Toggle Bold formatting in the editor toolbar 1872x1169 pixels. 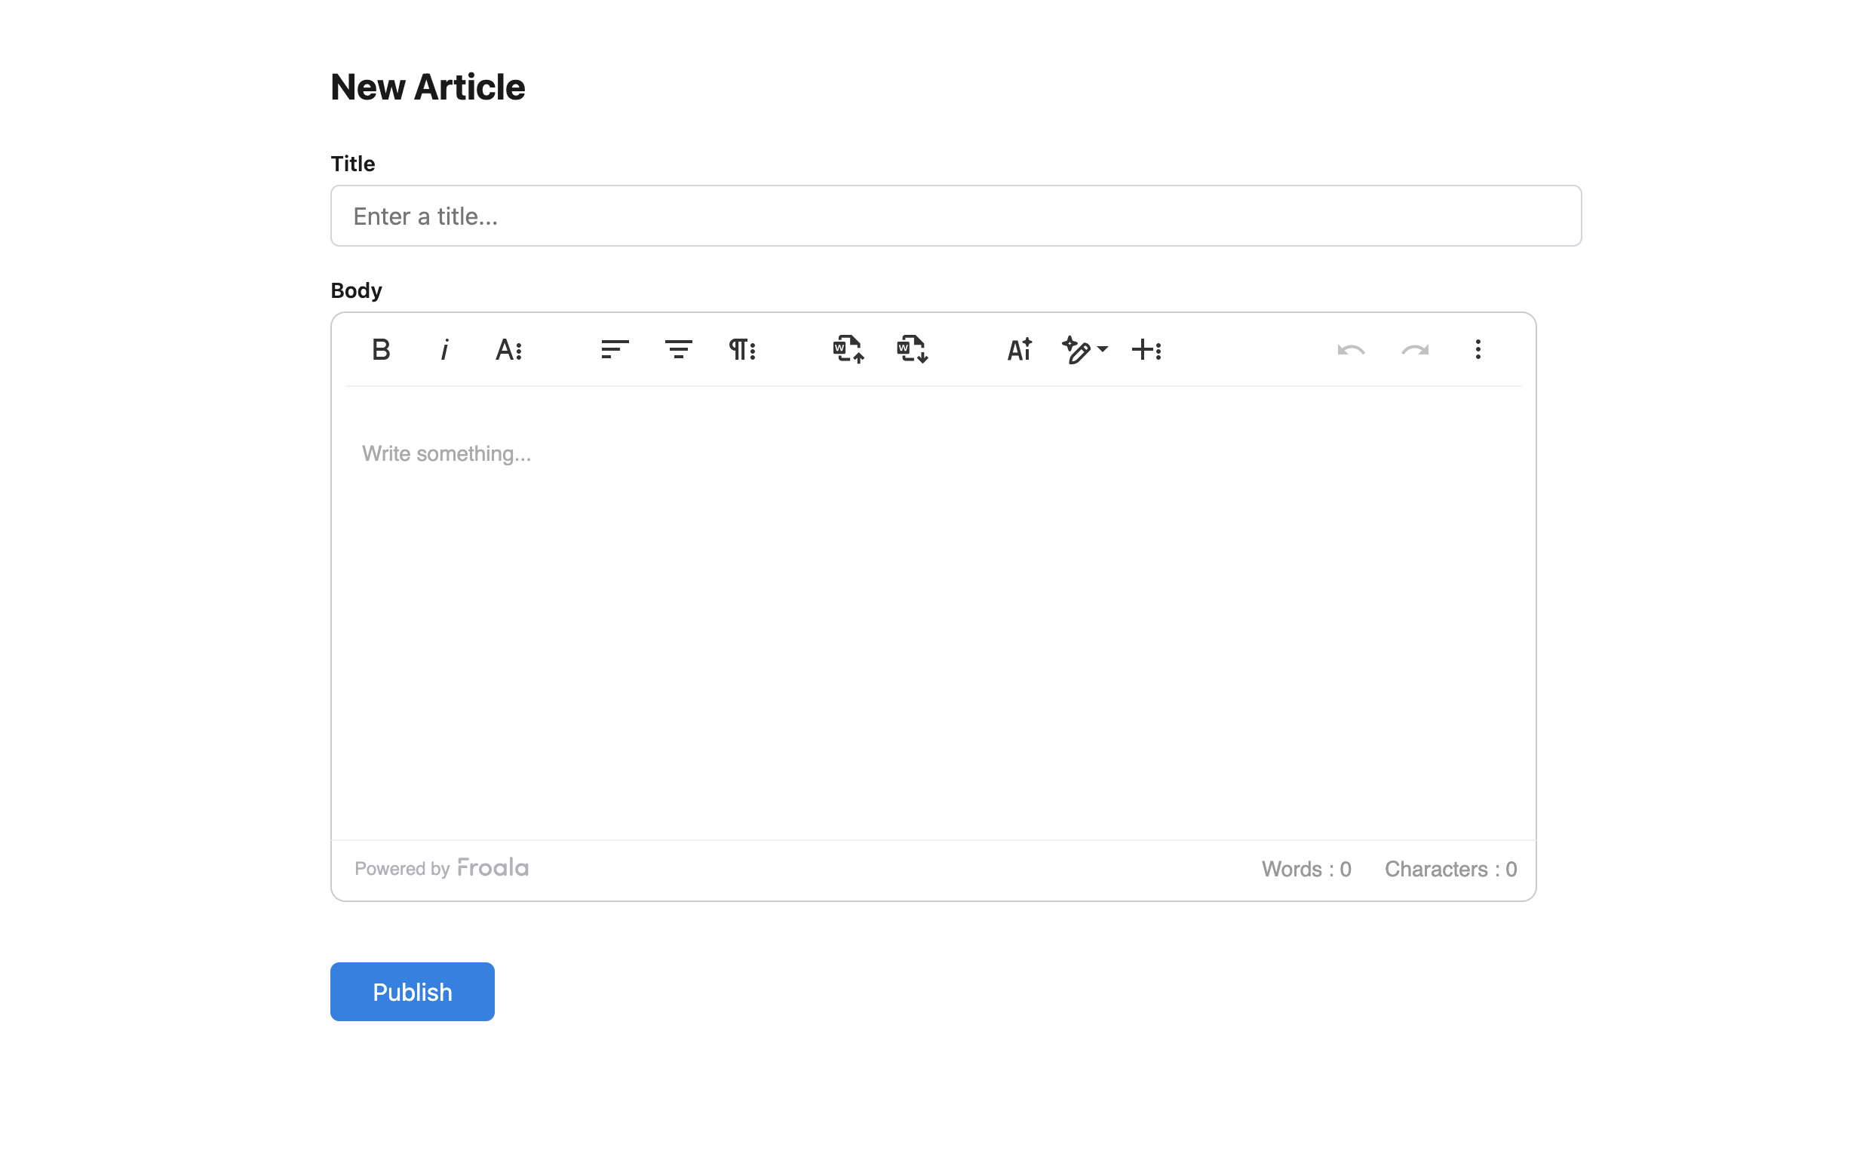(x=380, y=349)
